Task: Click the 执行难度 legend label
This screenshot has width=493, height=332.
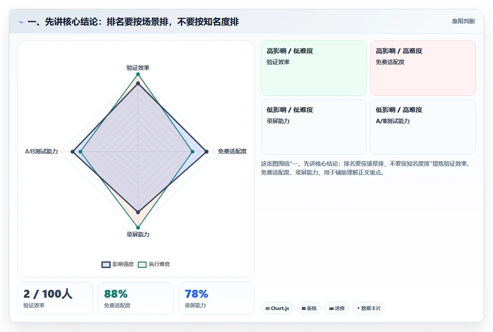Action: [159, 264]
